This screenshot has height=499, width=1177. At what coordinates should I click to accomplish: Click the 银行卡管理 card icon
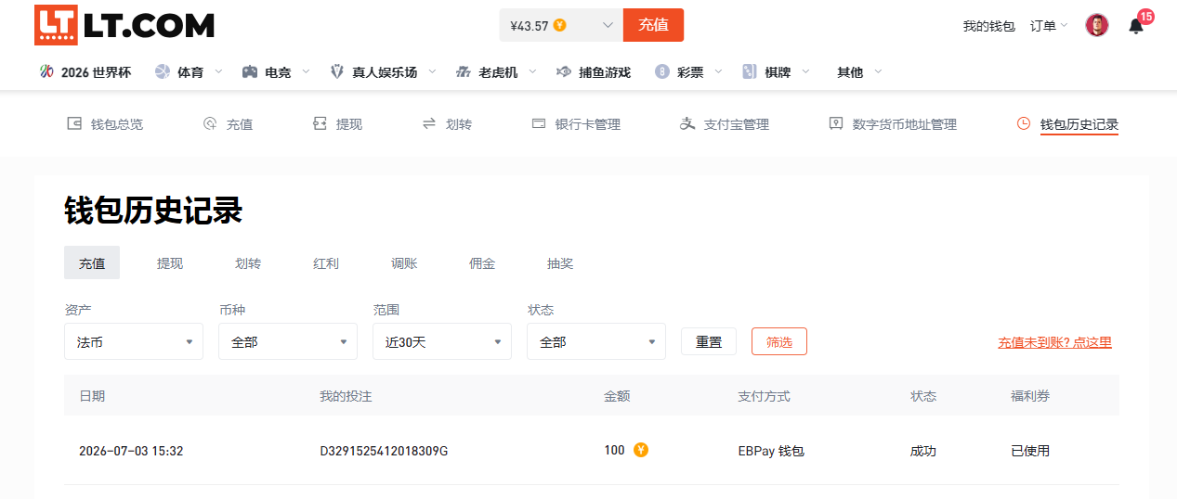point(538,123)
